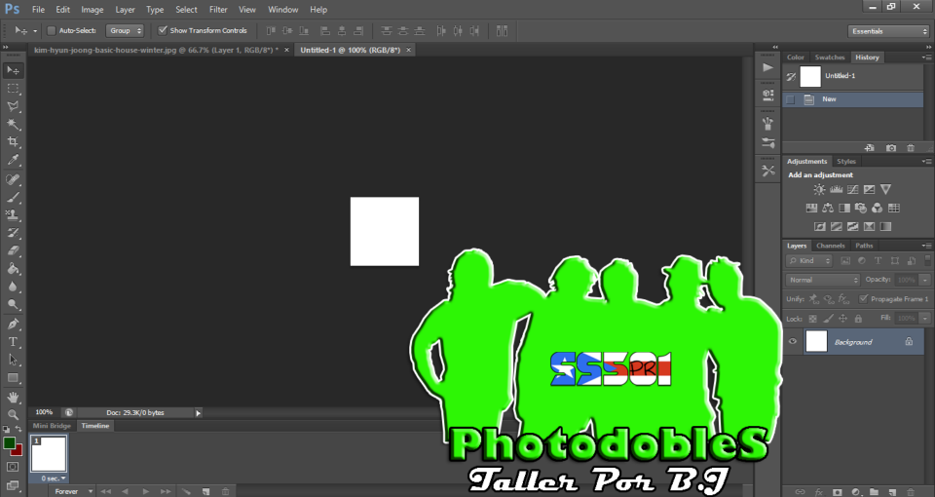Open the layer Fill dropdown arrow

925,319
